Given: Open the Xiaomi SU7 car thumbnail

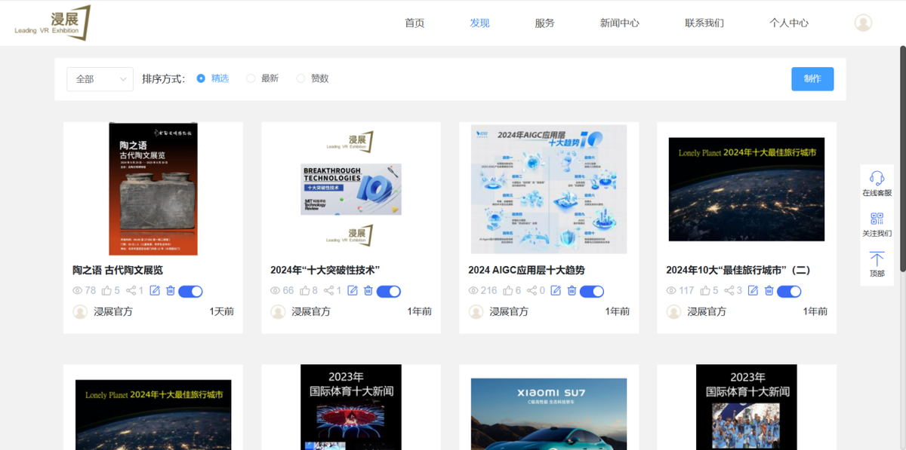Looking at the screenshot, I should pos(549,414).
